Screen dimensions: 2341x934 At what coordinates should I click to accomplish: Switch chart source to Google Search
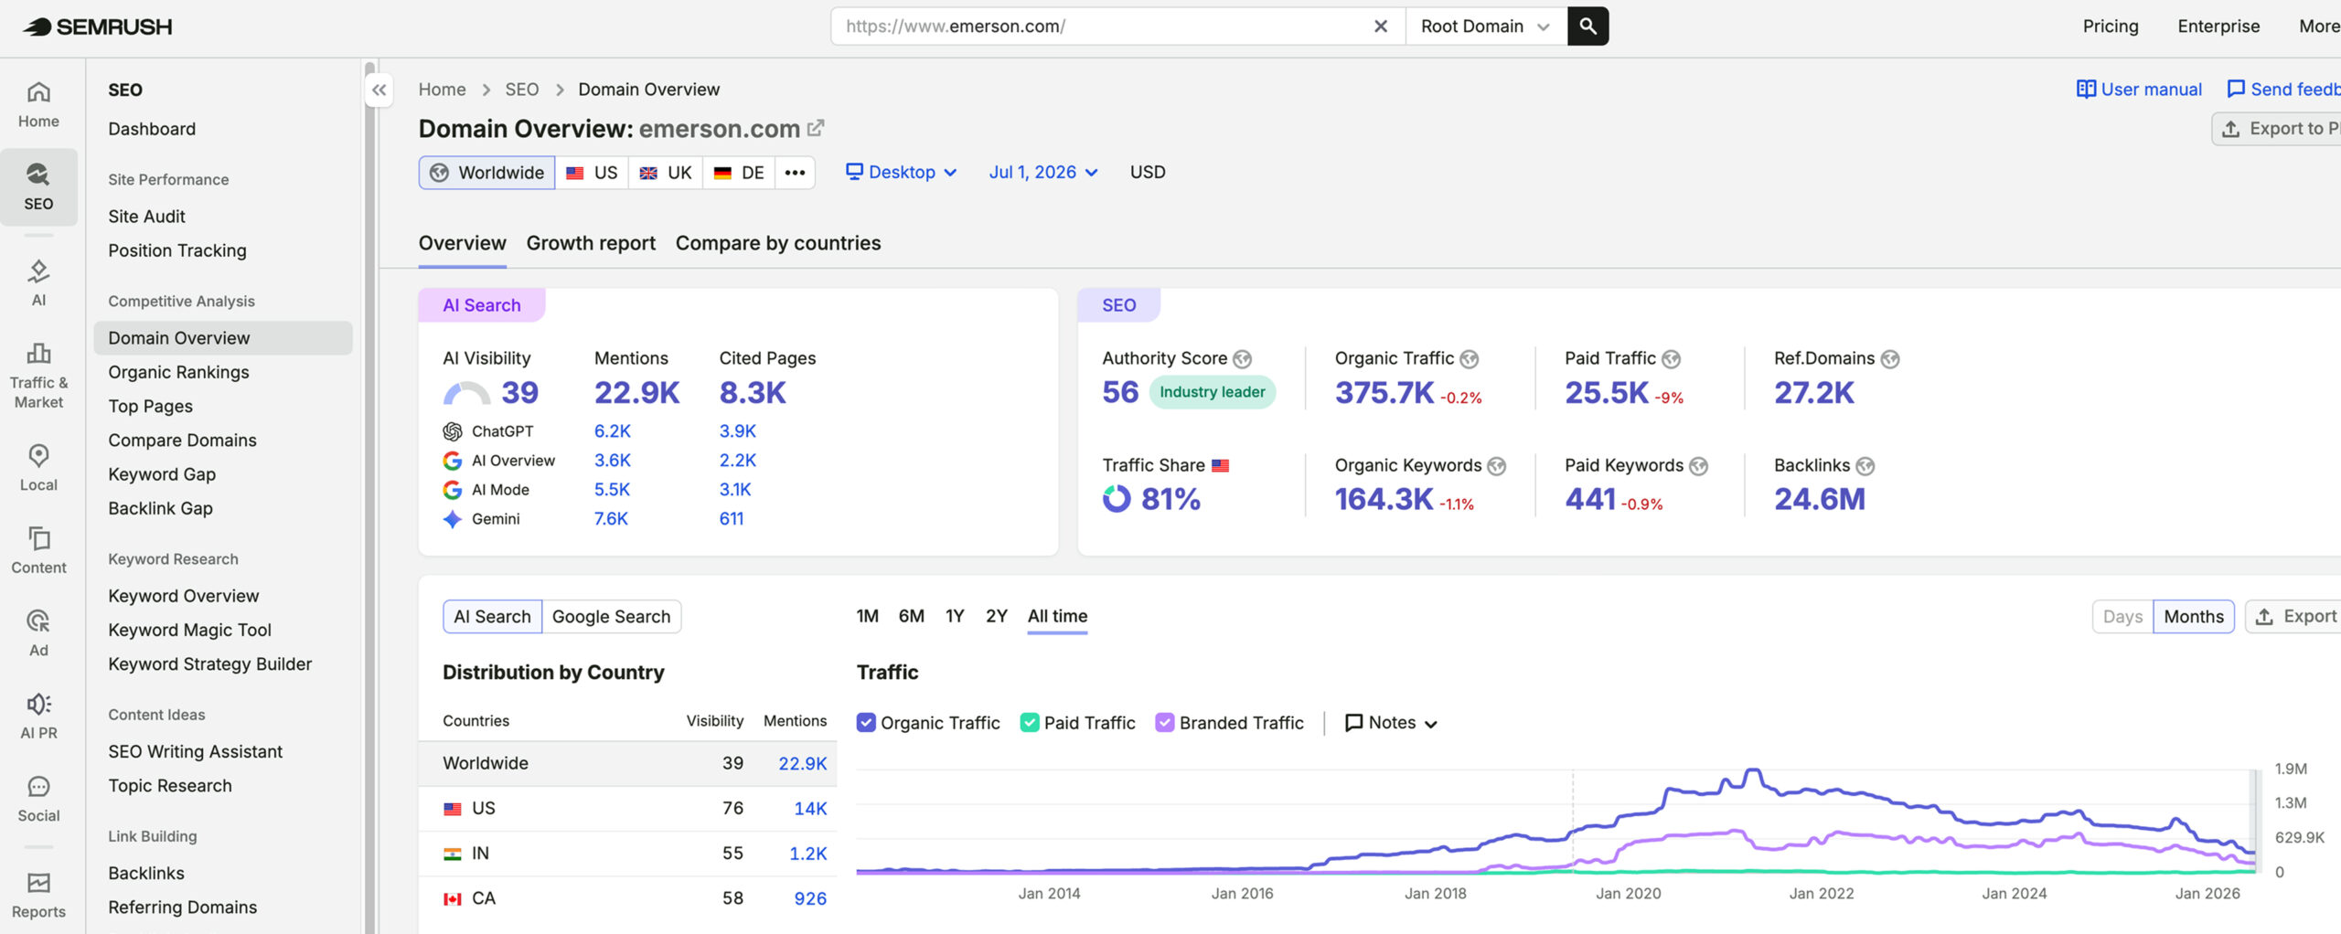611,617
